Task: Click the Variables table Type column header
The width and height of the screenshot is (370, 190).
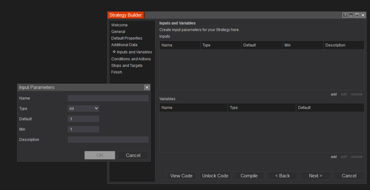Action: [262, 108]
